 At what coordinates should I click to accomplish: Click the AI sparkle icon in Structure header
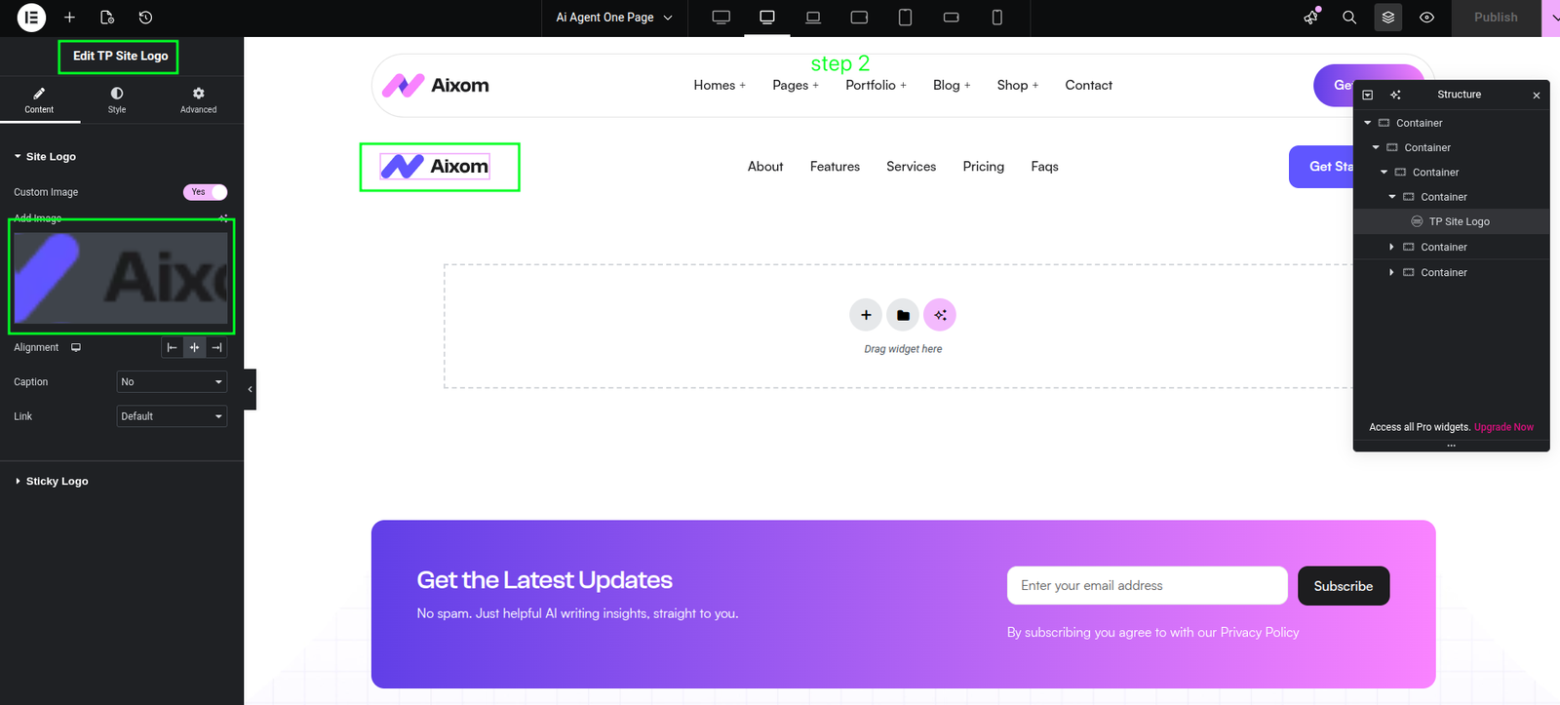(x=1395, y=95)
